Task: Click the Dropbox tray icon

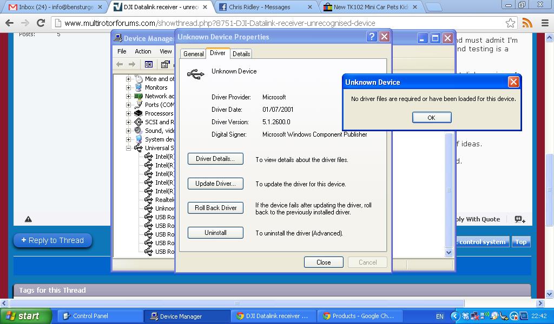Action: point(466,316)
